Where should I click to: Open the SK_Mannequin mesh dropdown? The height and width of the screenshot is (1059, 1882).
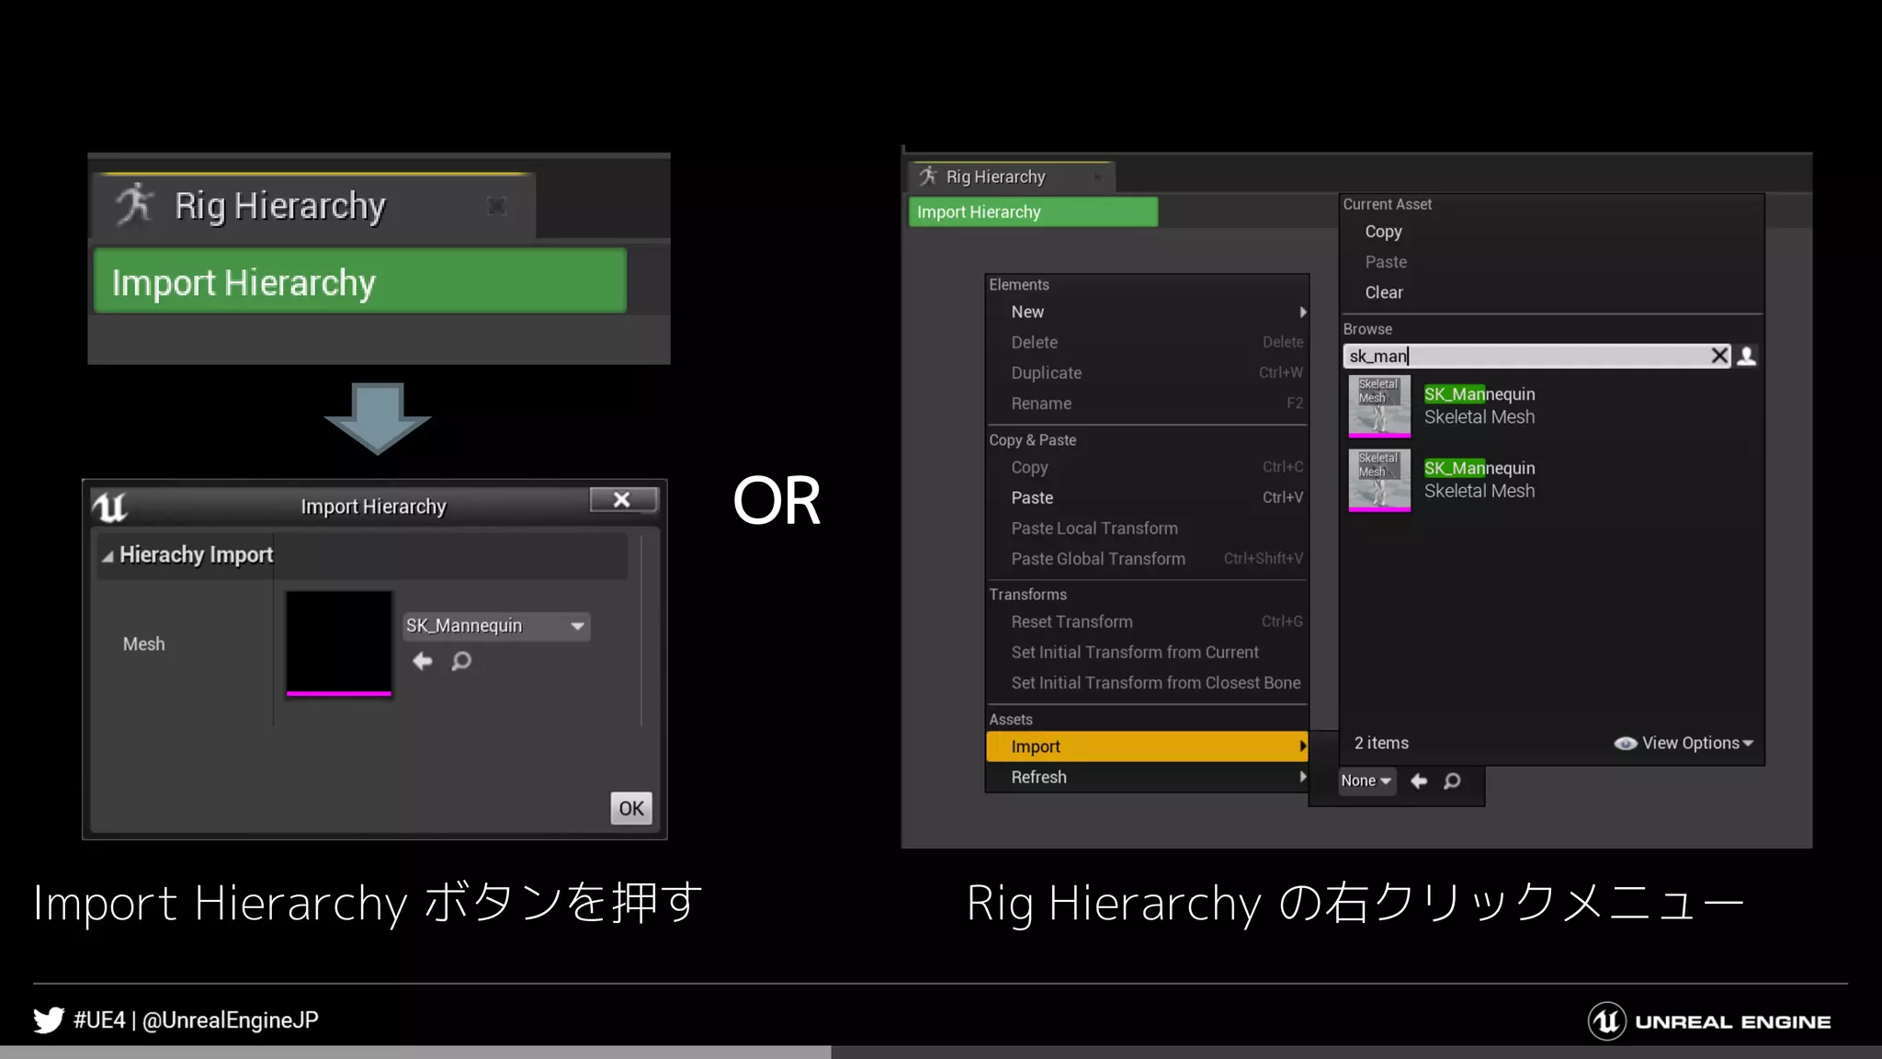tap(496, 626)
